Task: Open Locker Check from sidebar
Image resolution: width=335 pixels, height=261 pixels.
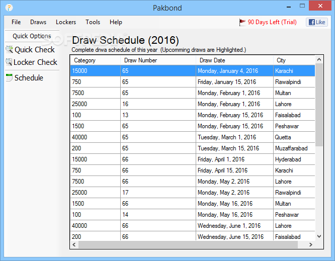Action: 35,62
